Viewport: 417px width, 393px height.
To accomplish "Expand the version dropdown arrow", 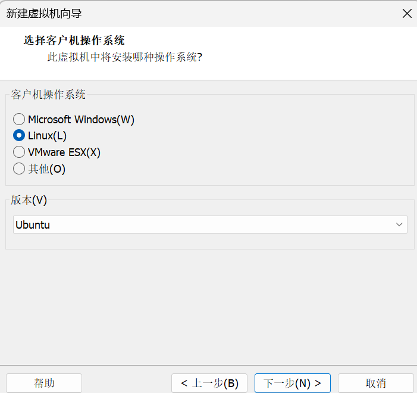I will pyautogui.click(x=399, y=224).
